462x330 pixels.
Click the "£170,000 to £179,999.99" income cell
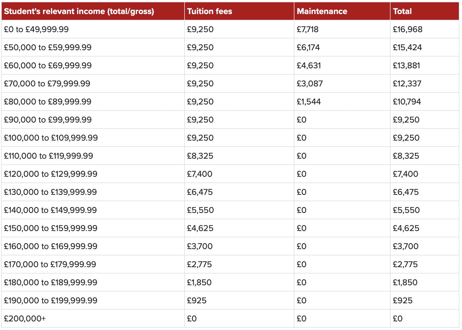[x=93, y=264]
